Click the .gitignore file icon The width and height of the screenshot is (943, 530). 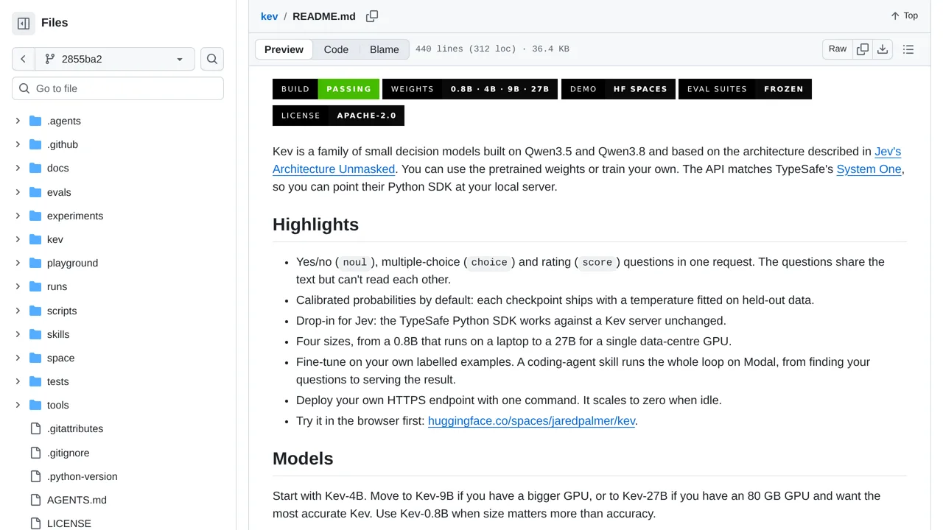pyautogui.click(x=35, y=453)
